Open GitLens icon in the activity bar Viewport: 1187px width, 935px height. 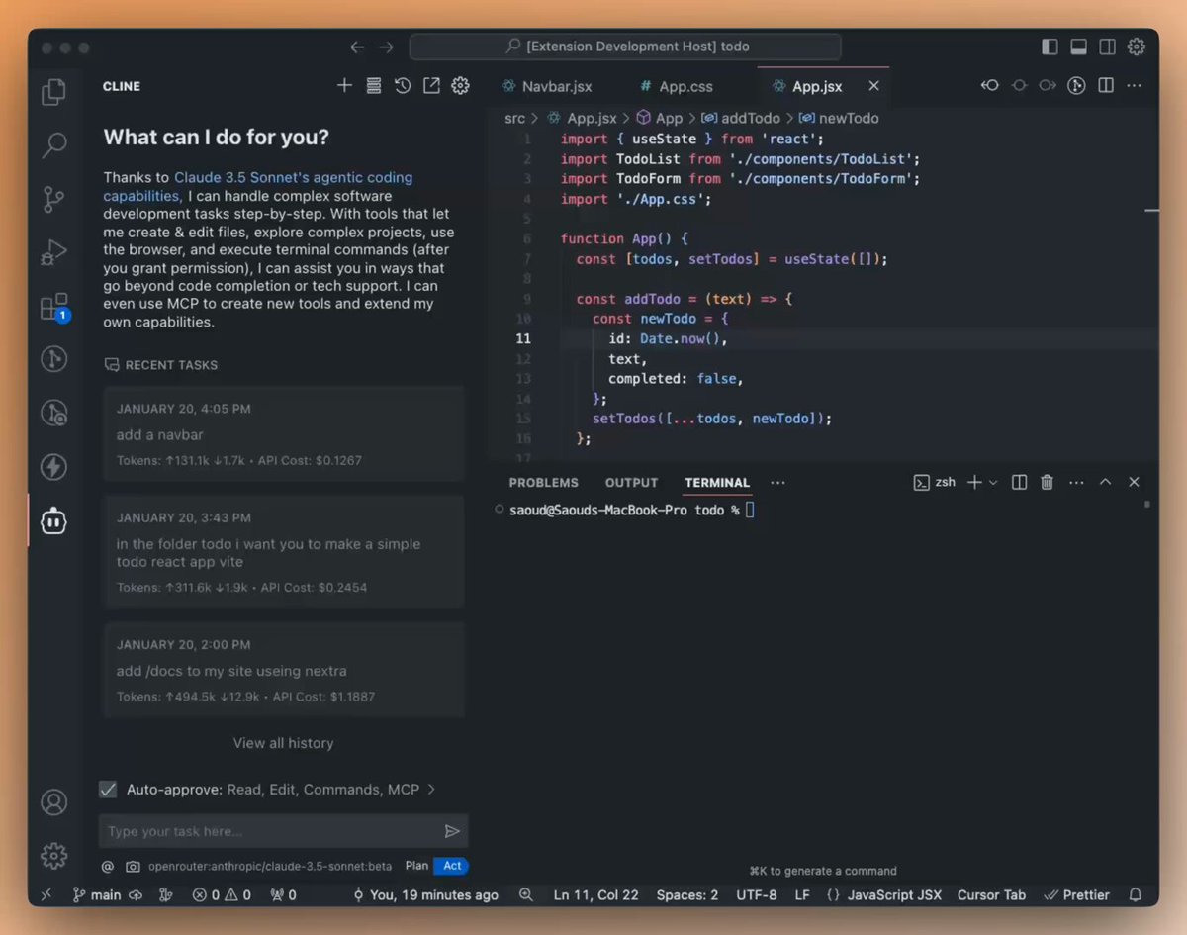pos(53,359)
